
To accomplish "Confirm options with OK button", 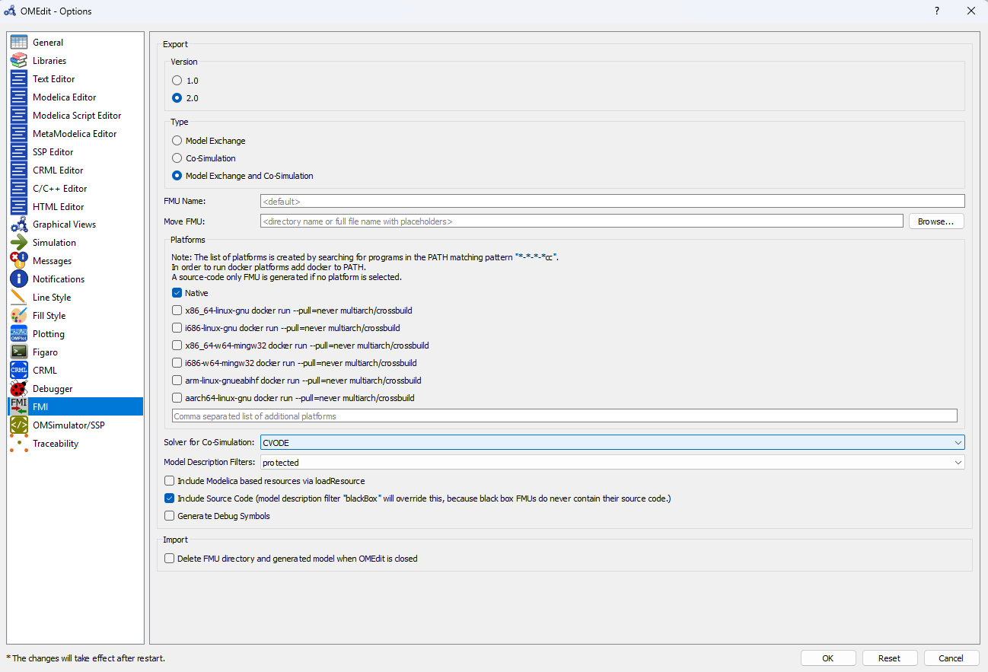I will pyautogui.click(x=828, y=658).
